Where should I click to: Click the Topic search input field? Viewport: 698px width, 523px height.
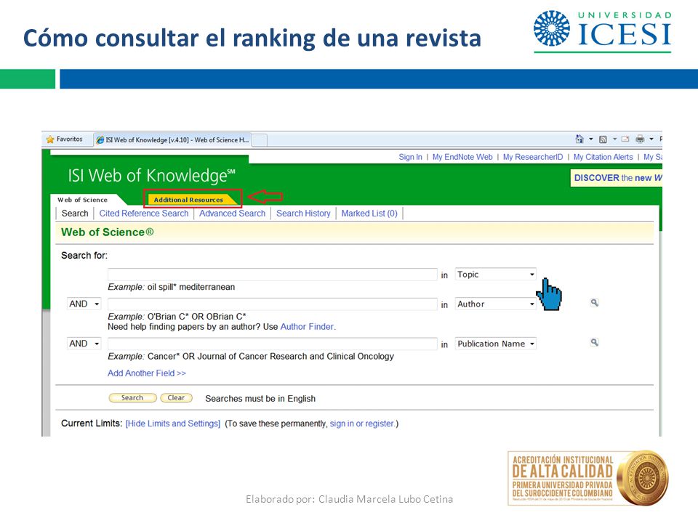[x=273, y=275]
